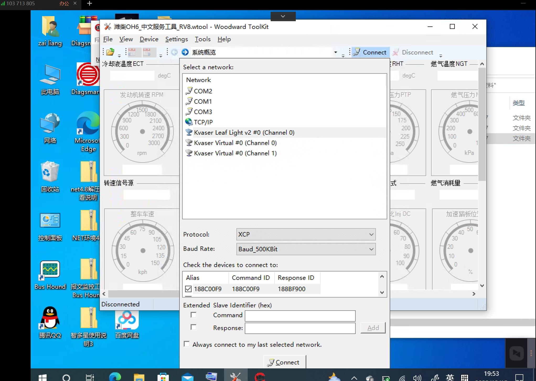
Task: Click the remote session top dropdown chevron
Action: [x=283, y=16]
